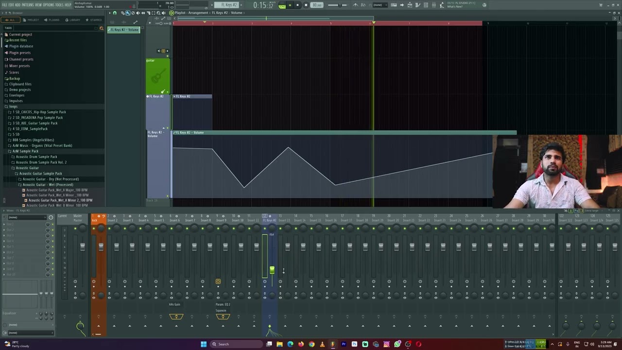Screen dimensions: 622x350
Task: Select Acoustic Guitar Pack_Wet_A Major_100 BPM sample
Action: tap(57, 190)
